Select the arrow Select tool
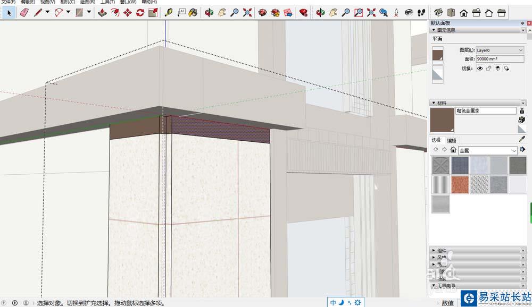Screen dimensions: 532x307 [x=9, y=13]
